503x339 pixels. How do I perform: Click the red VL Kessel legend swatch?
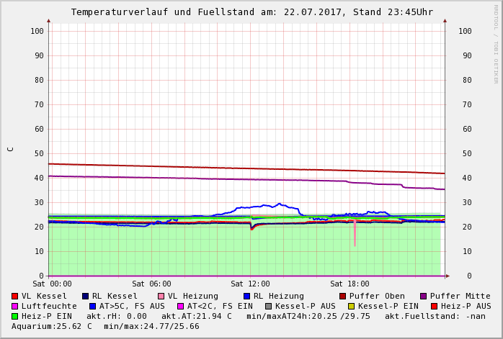14,297
